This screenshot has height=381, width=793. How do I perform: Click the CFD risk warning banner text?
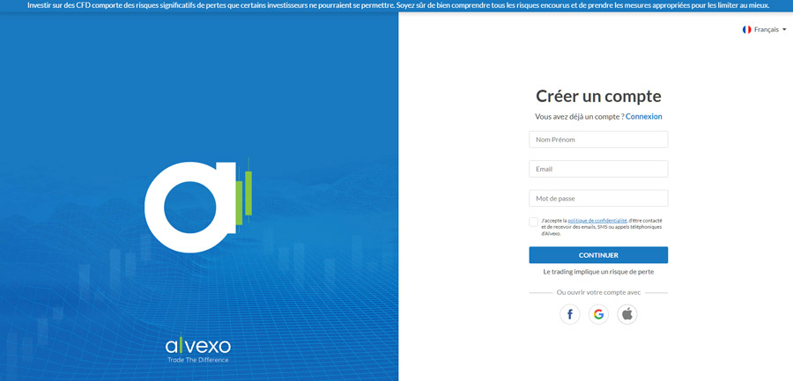coord(398,5)
